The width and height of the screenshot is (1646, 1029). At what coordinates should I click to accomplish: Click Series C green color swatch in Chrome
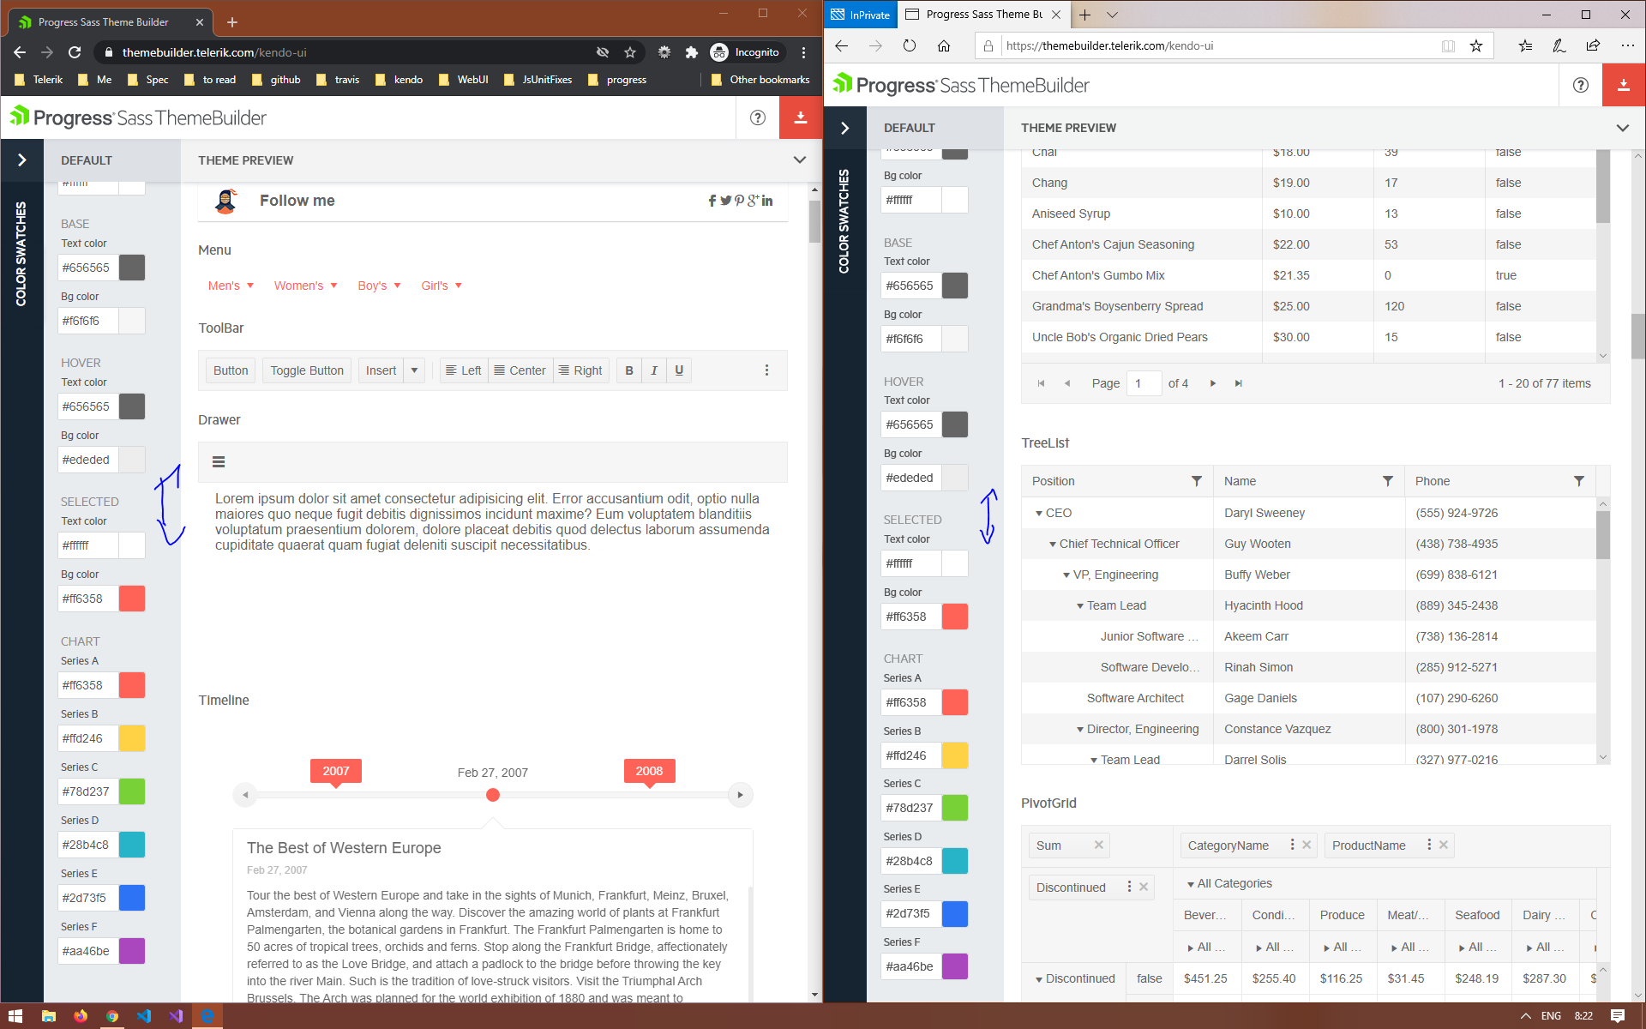[x=132, y=791]
